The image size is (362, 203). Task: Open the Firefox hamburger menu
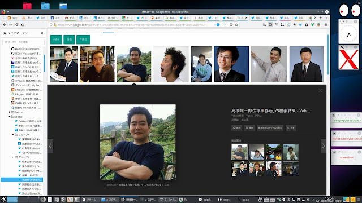326,25
